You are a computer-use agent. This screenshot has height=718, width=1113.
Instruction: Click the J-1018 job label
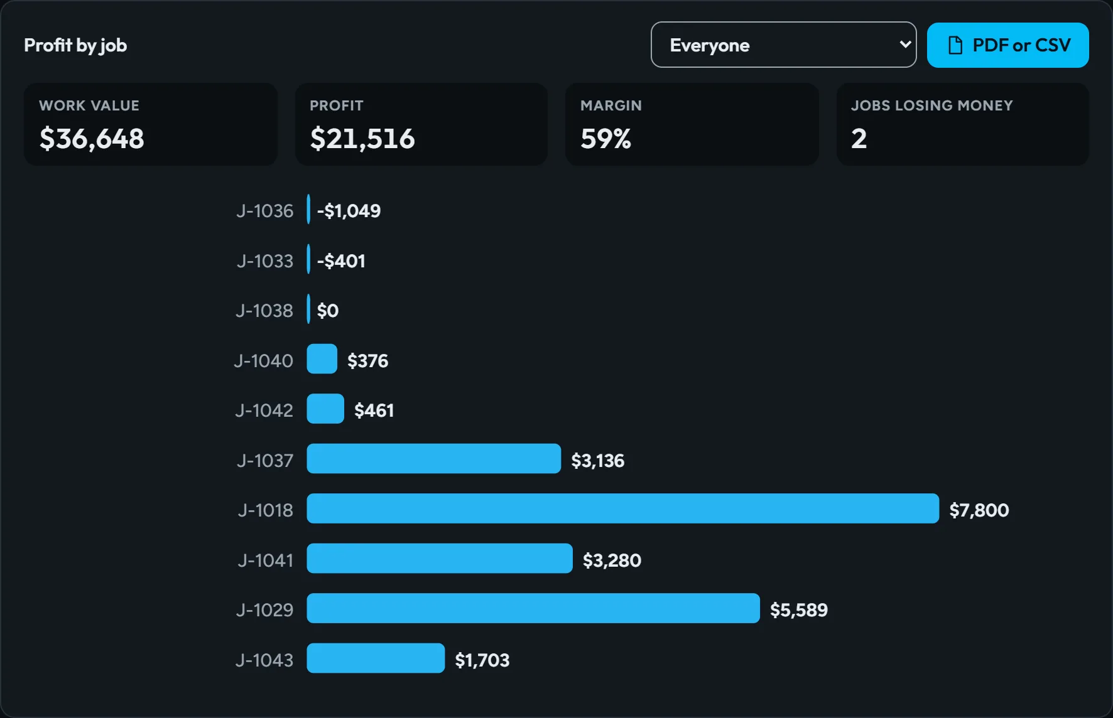(x=265, y=510)
